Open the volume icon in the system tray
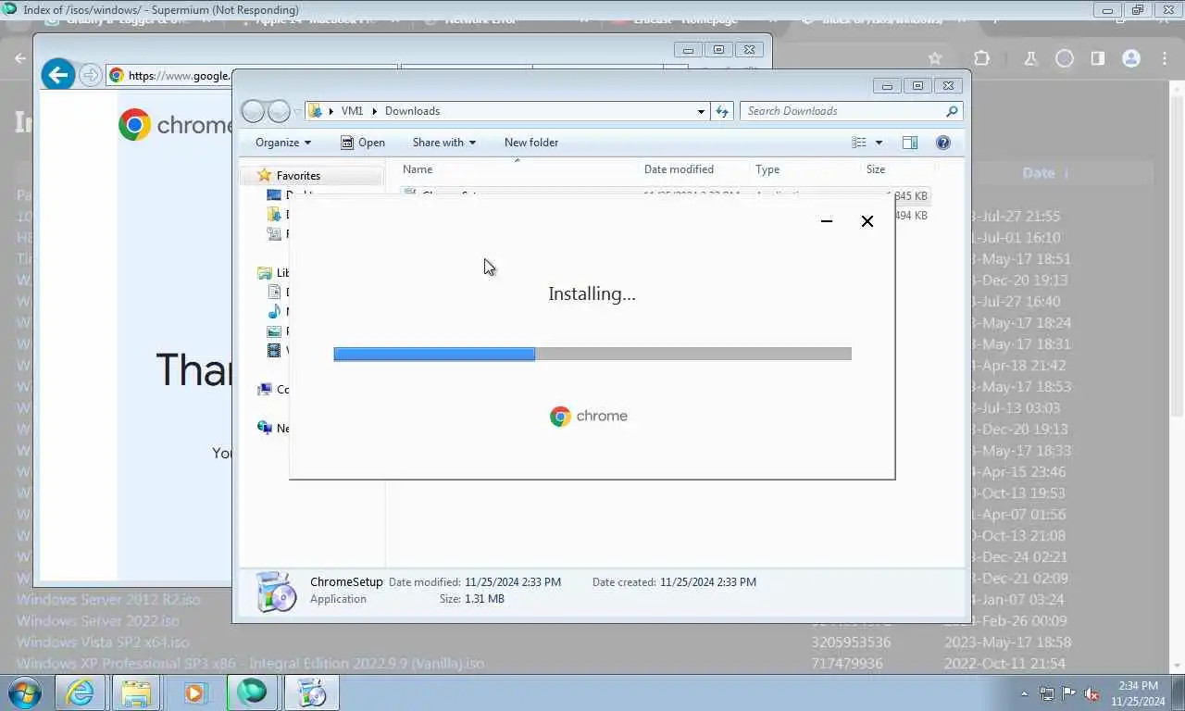 (1091, 693)
